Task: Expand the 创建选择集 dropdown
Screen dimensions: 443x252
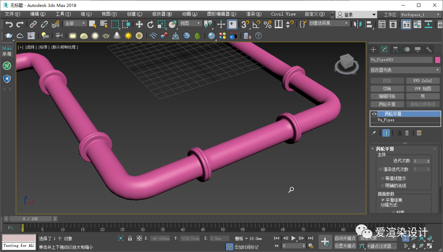Action: pyautogui.click(x=329, y=23)
